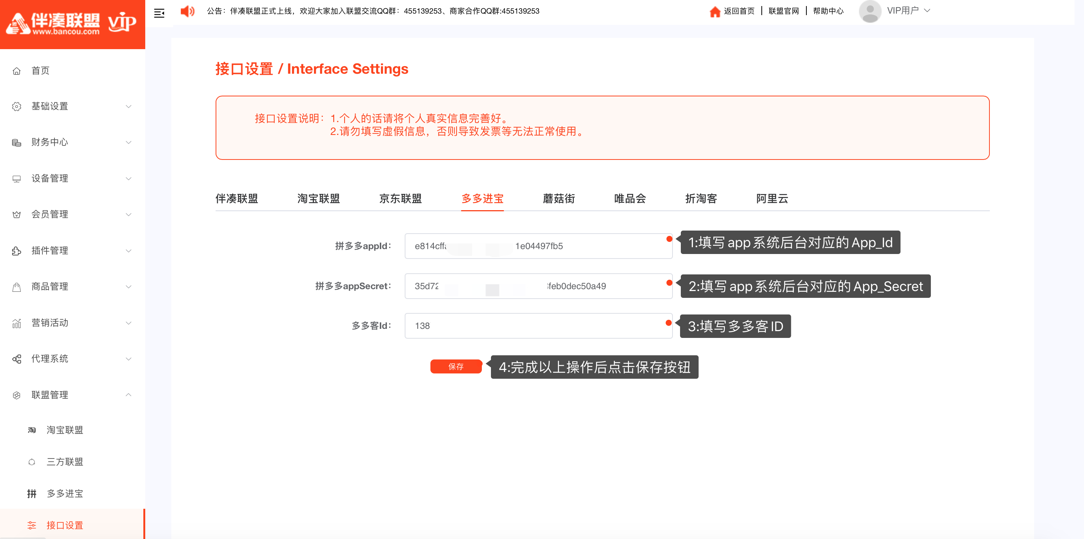Click the 拼多多appSecret input field
Viewport: 1084px width, 539px height.
(538, 286)
